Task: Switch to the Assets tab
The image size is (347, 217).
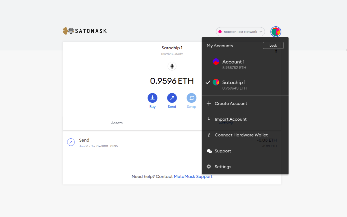Action: [x=117, y=123]
